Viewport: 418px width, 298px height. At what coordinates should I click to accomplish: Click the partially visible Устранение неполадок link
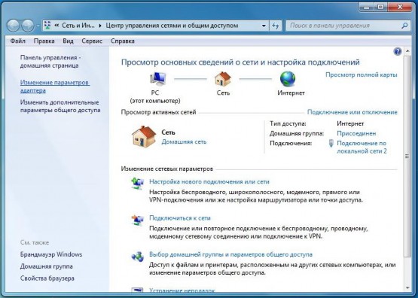tap(182, 290)
